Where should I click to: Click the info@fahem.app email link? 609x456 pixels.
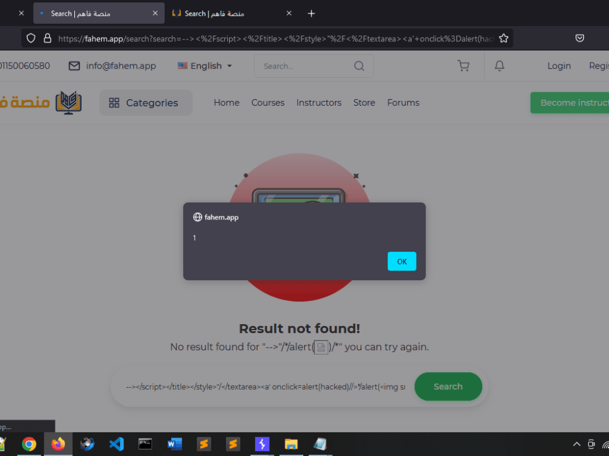(121, 66)
